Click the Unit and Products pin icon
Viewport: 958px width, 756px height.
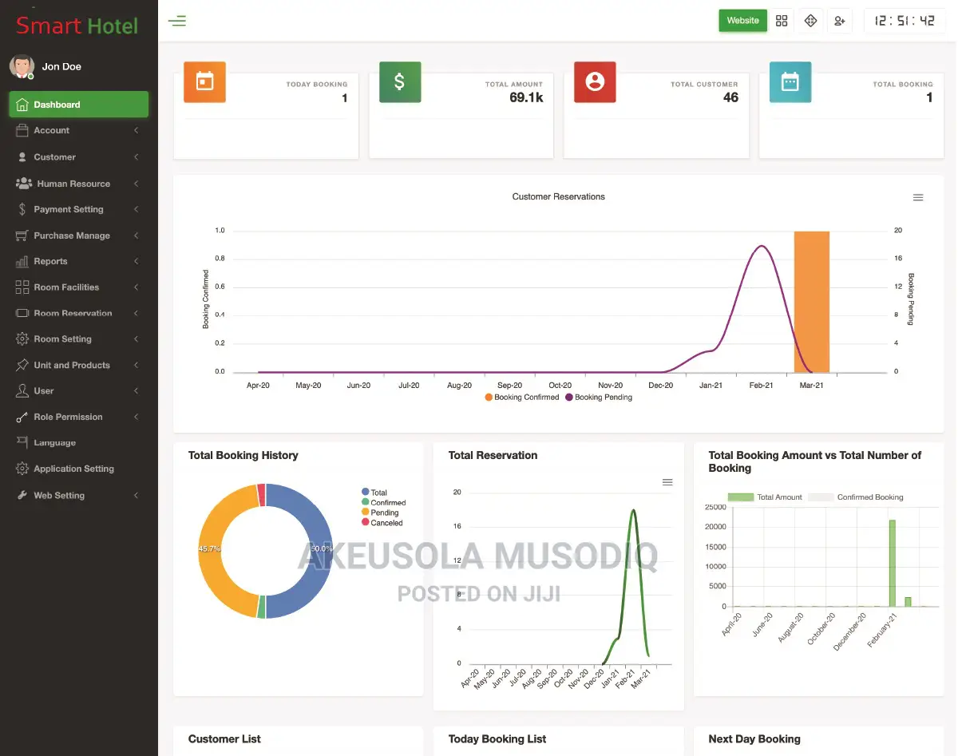tap(22, 365)
